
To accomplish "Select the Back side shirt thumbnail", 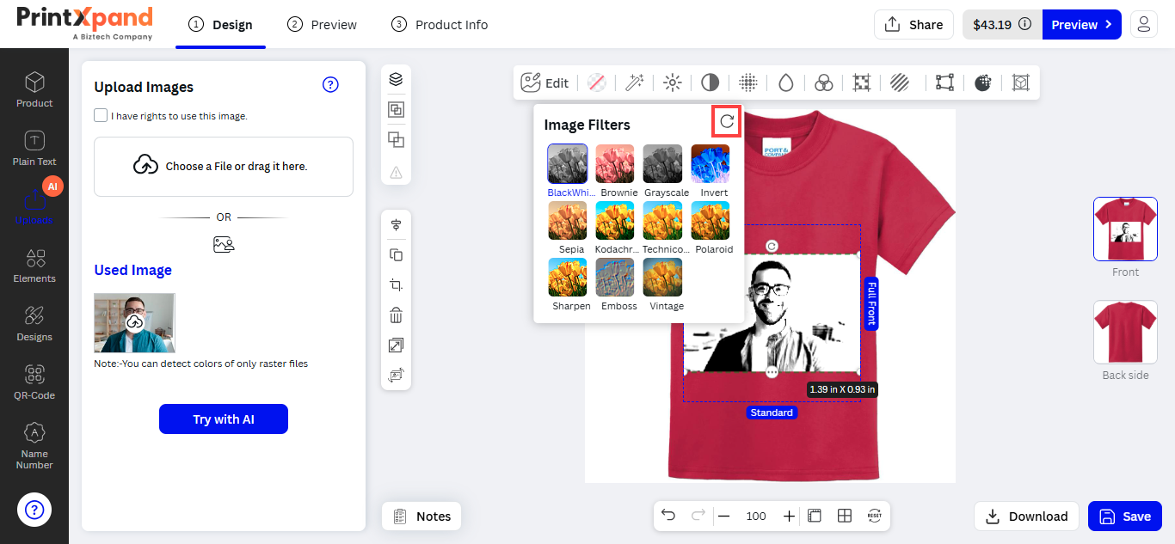I will tap(1125, 332).
